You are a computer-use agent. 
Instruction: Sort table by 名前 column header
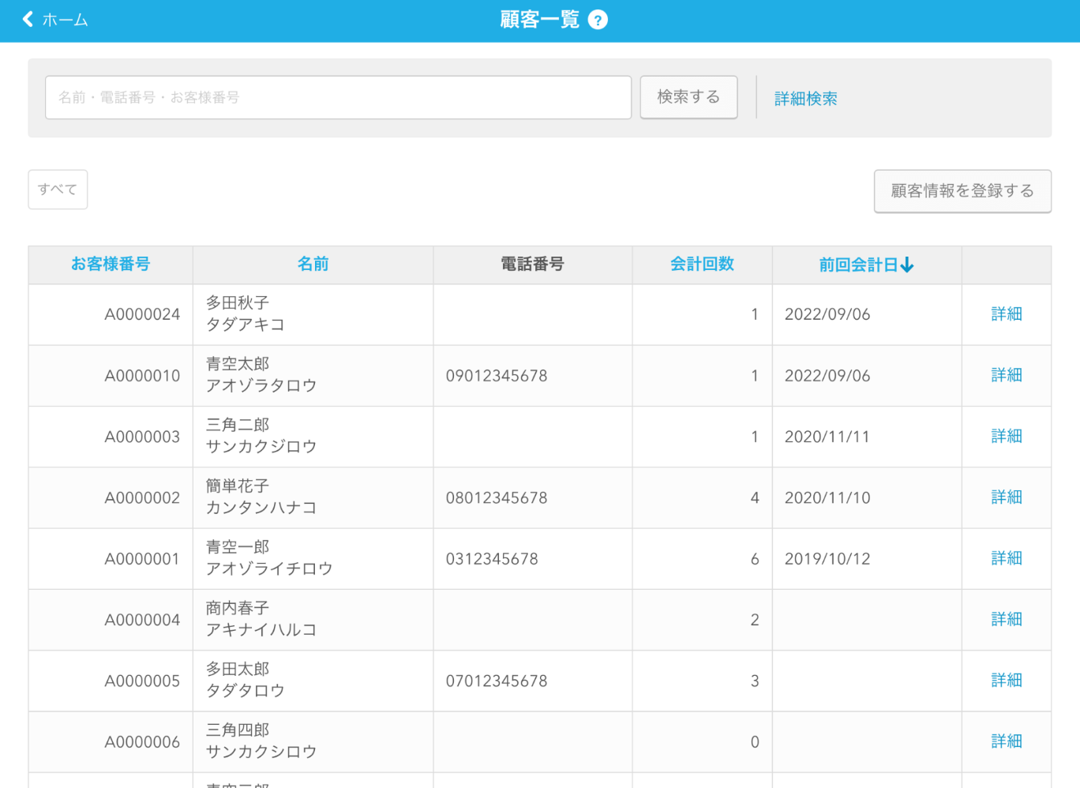313,265
